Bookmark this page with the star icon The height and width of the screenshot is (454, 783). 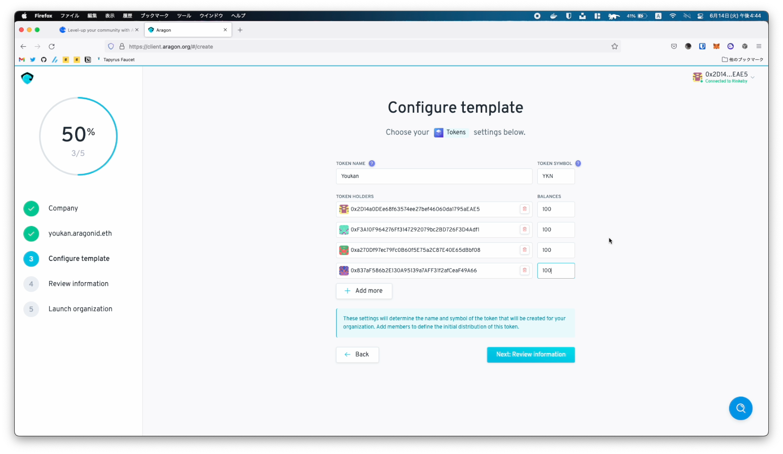click(x=614, y=47)
